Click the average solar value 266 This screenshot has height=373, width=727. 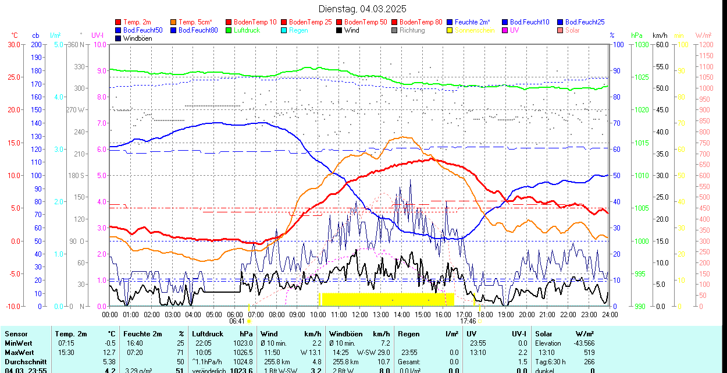point(589,361)
